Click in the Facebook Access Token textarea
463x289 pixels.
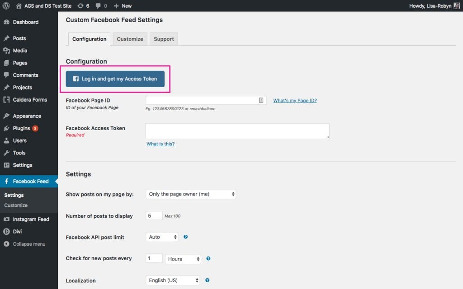(x=237, y=131)
